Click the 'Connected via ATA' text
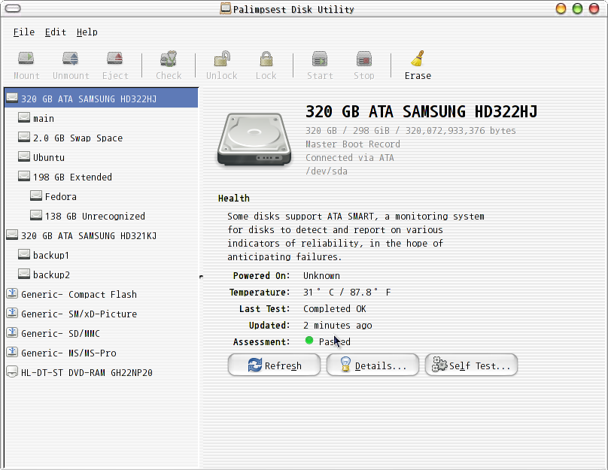Screen dimensions: 608x470 coord(349,158)
